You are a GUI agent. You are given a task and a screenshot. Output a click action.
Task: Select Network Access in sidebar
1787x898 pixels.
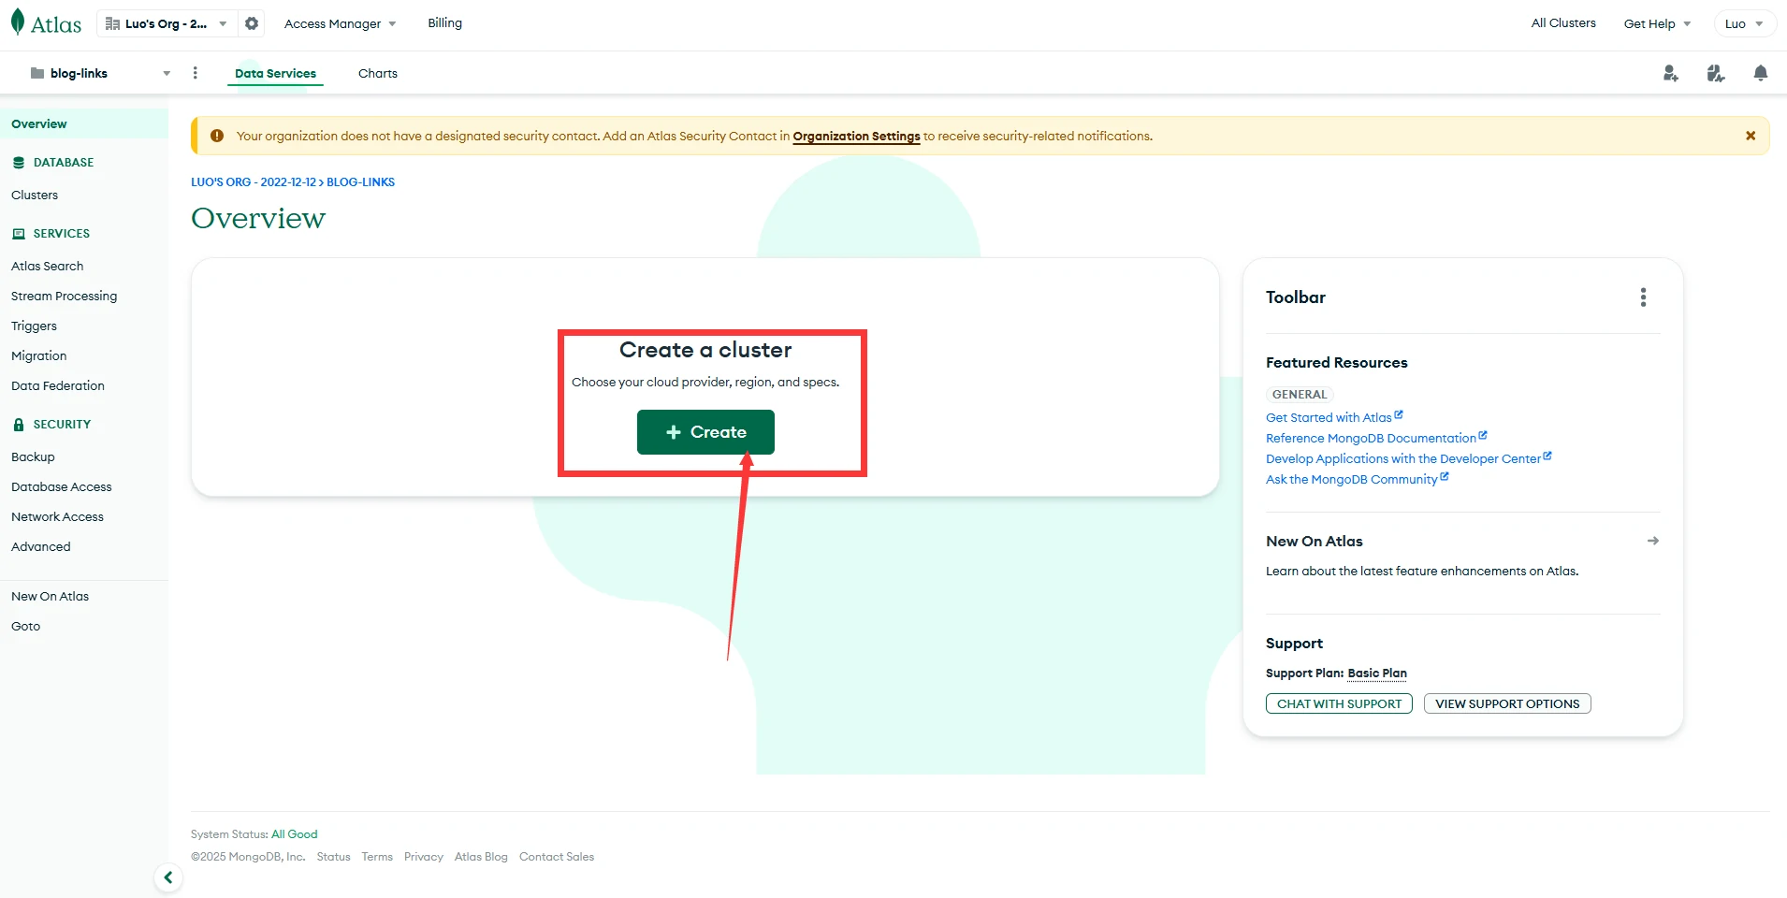(x=57, y=516)
